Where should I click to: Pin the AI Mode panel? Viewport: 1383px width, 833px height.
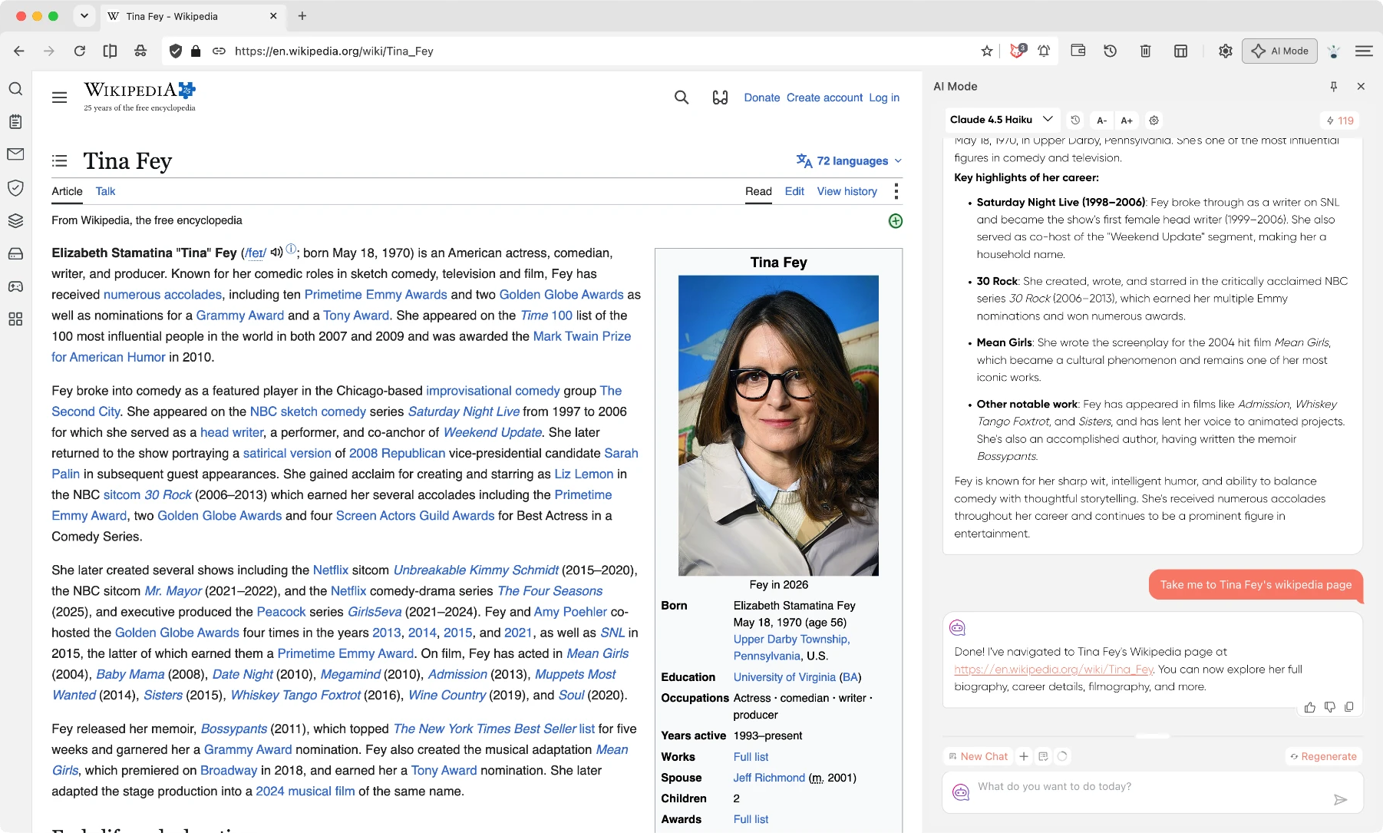(x=1334, y=87)
